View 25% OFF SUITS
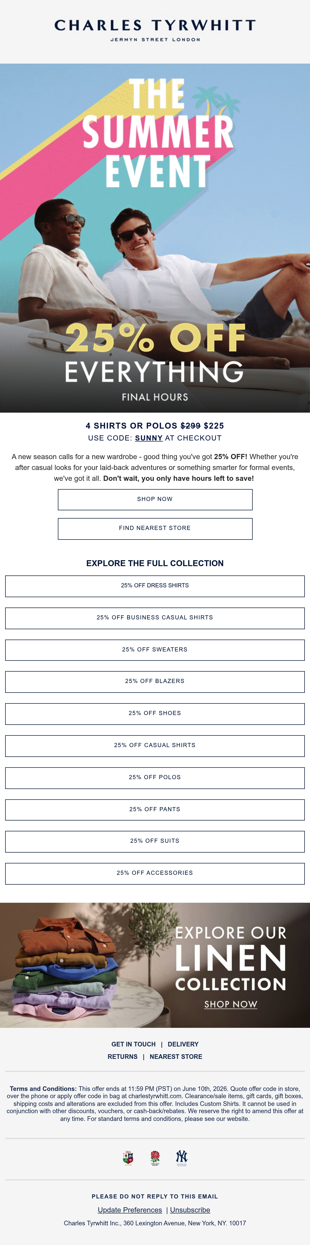The image size is (310, 1245). coord(155,841)
